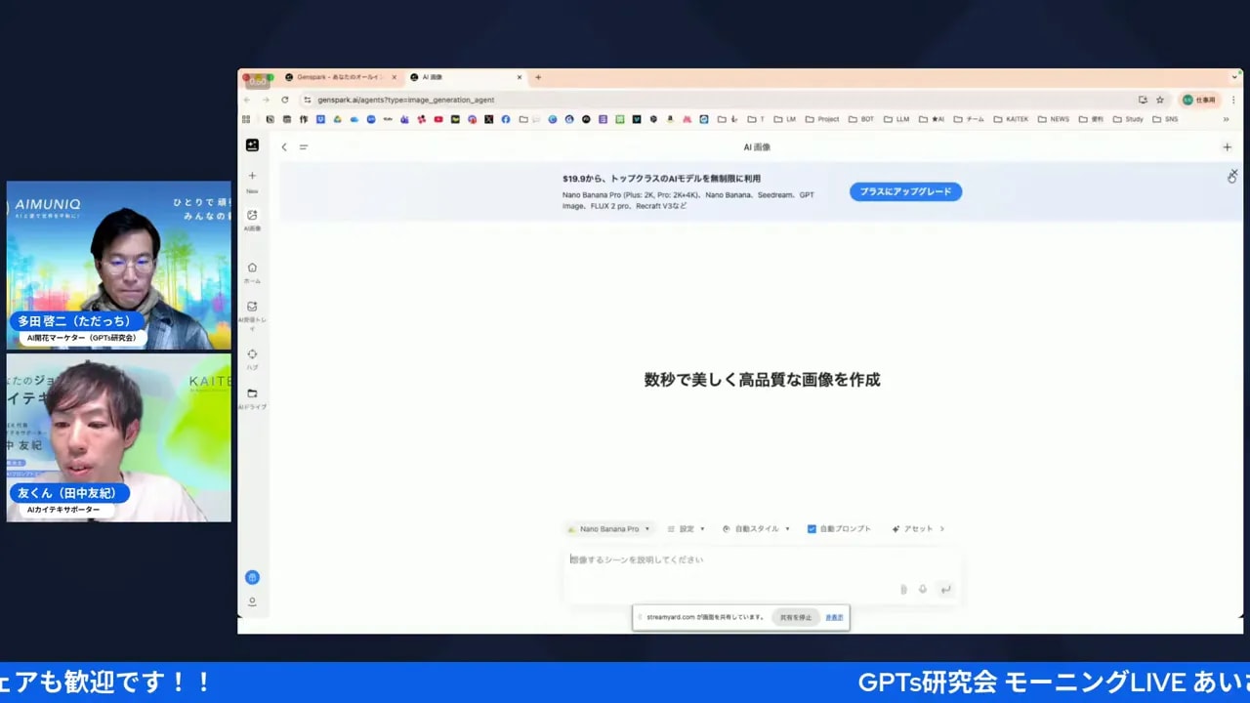Dismiss the upgrade banner via its X

point(1232,175)
